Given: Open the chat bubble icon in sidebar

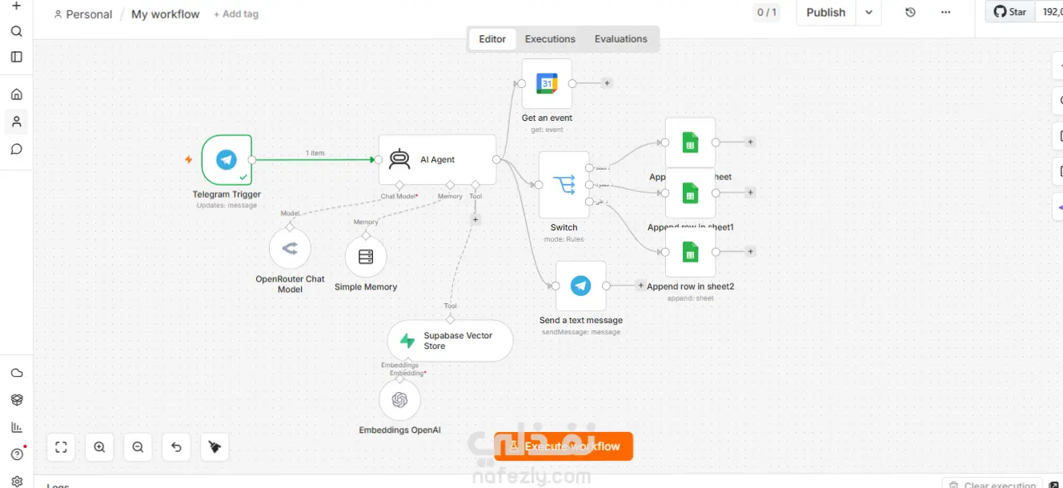Looking at the screenshot, I should [x=16, y=149].
